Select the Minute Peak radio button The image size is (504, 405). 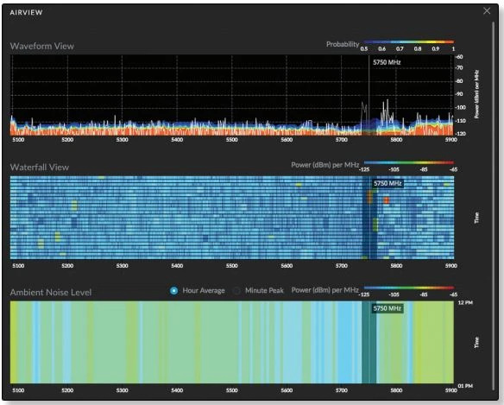(x=236, y=290)
